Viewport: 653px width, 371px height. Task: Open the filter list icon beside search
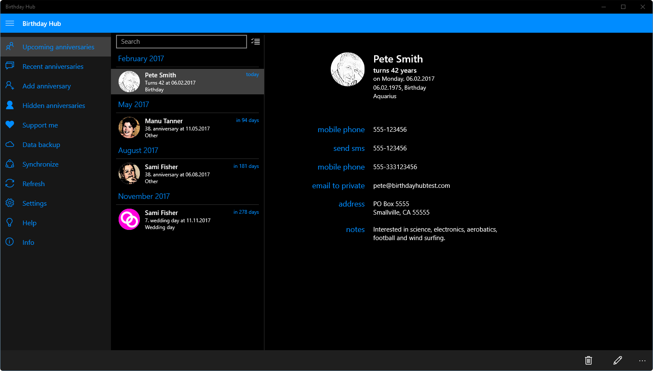[256, 41]
